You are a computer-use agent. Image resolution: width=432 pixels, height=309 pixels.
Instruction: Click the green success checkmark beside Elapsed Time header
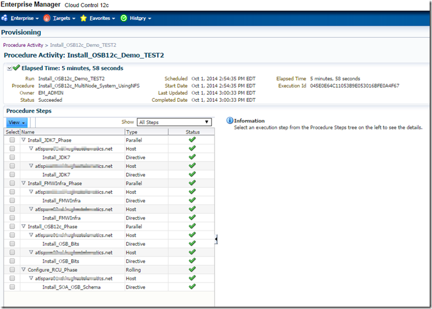click(16, 68)
